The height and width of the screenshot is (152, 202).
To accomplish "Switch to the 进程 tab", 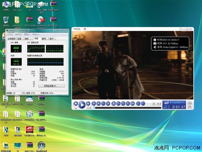I will [20, 39].
